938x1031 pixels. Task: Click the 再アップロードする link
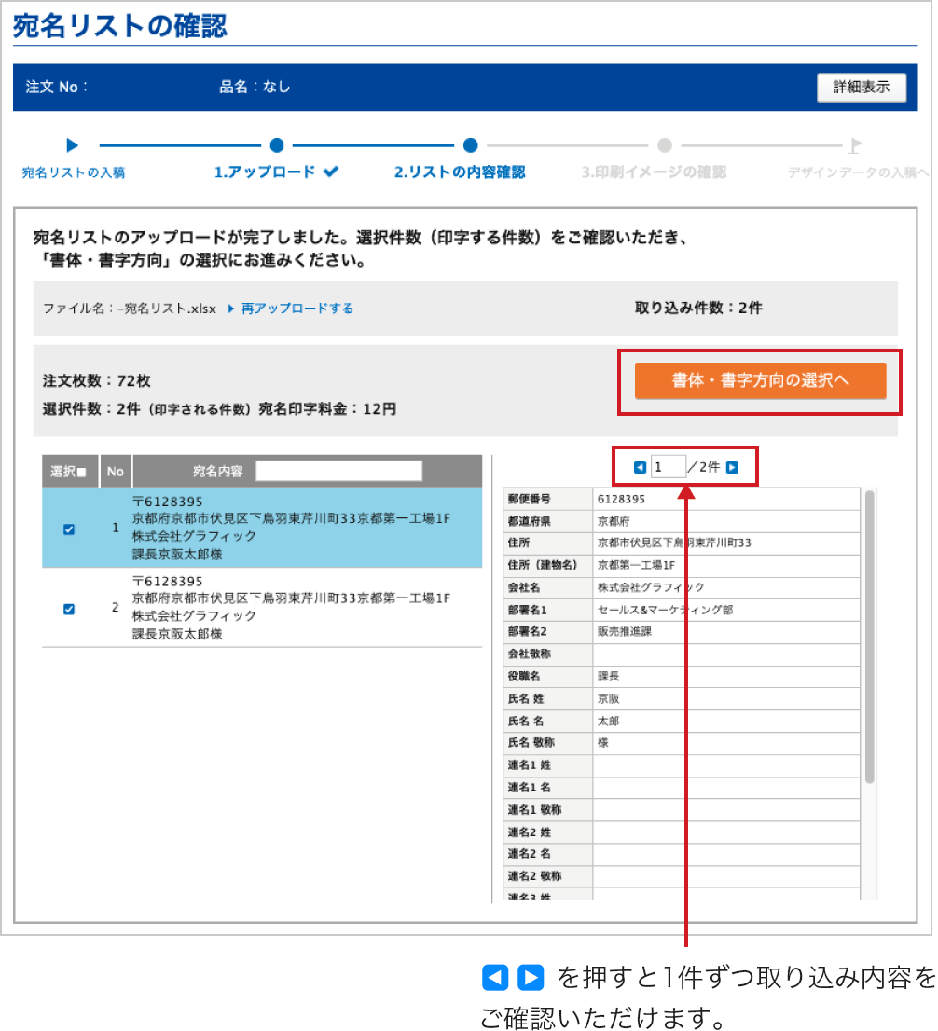click(297, 309)
